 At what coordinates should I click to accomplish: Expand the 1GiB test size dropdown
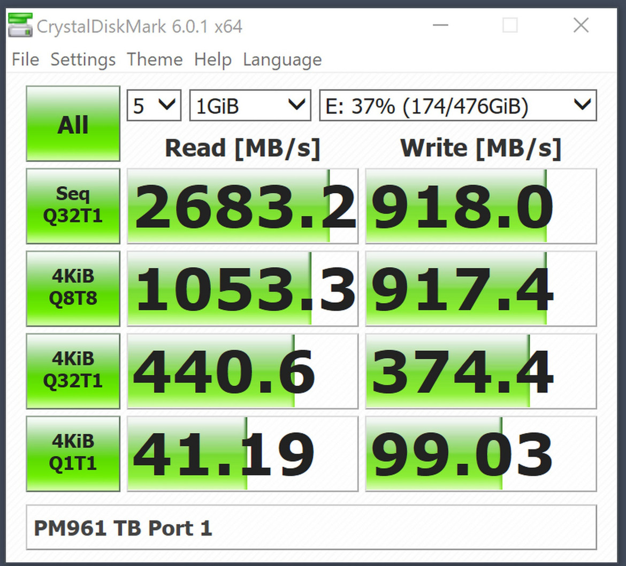click(250, 105)
